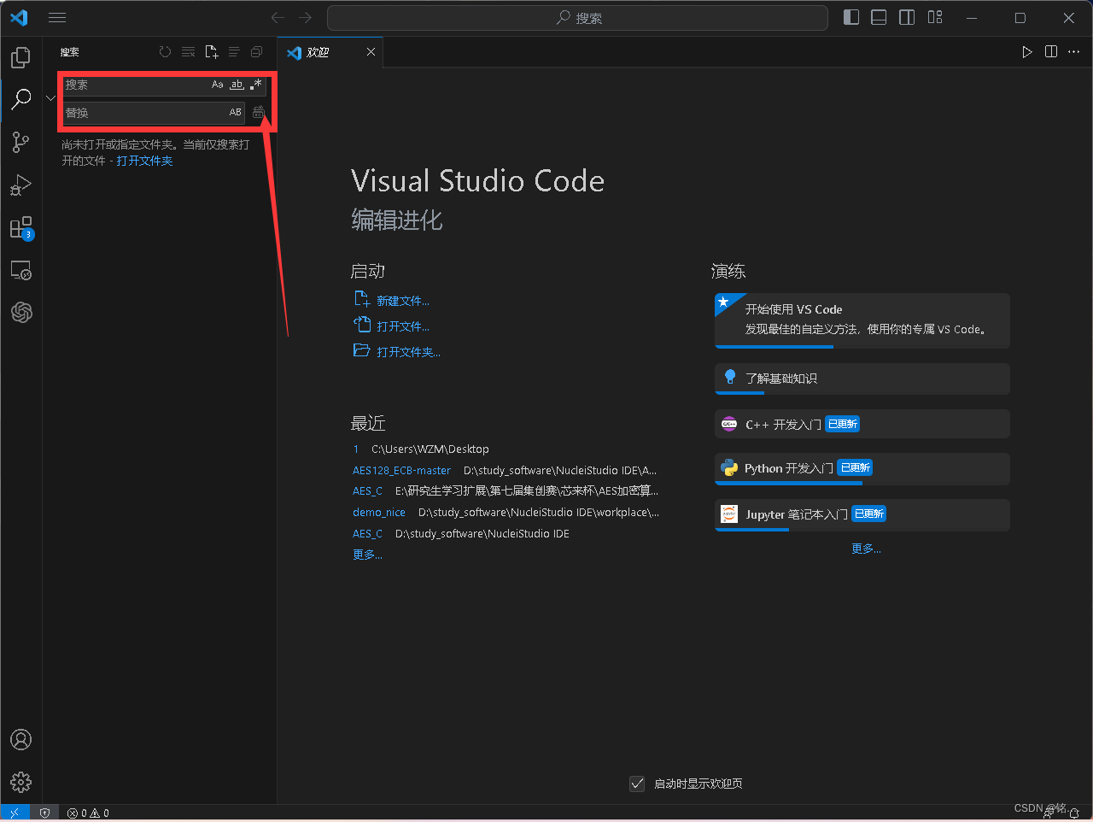Open the Manage gear menu
This screenshot has width=1093, height=822.
click(21, 782)
